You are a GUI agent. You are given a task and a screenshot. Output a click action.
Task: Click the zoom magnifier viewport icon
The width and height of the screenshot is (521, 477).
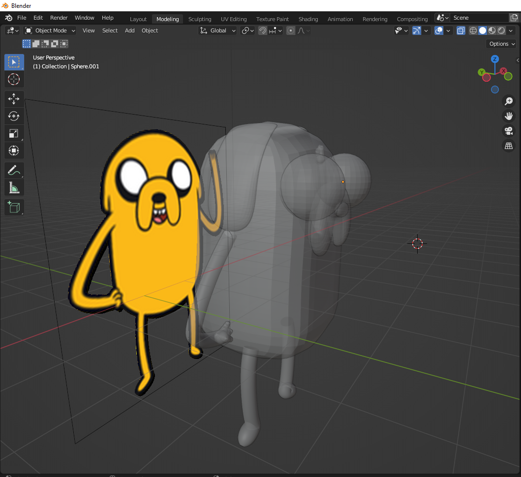tap(509, 101)
